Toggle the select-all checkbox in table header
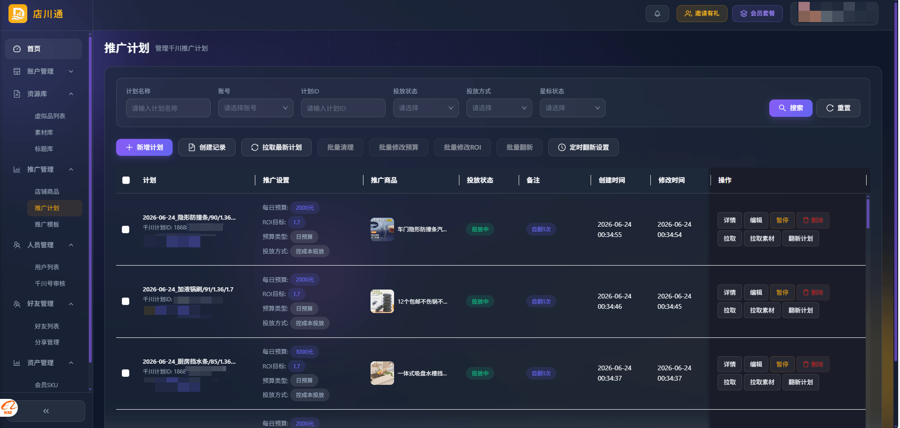The width and height of the screenshot is (900, 428). click(126, 180)
